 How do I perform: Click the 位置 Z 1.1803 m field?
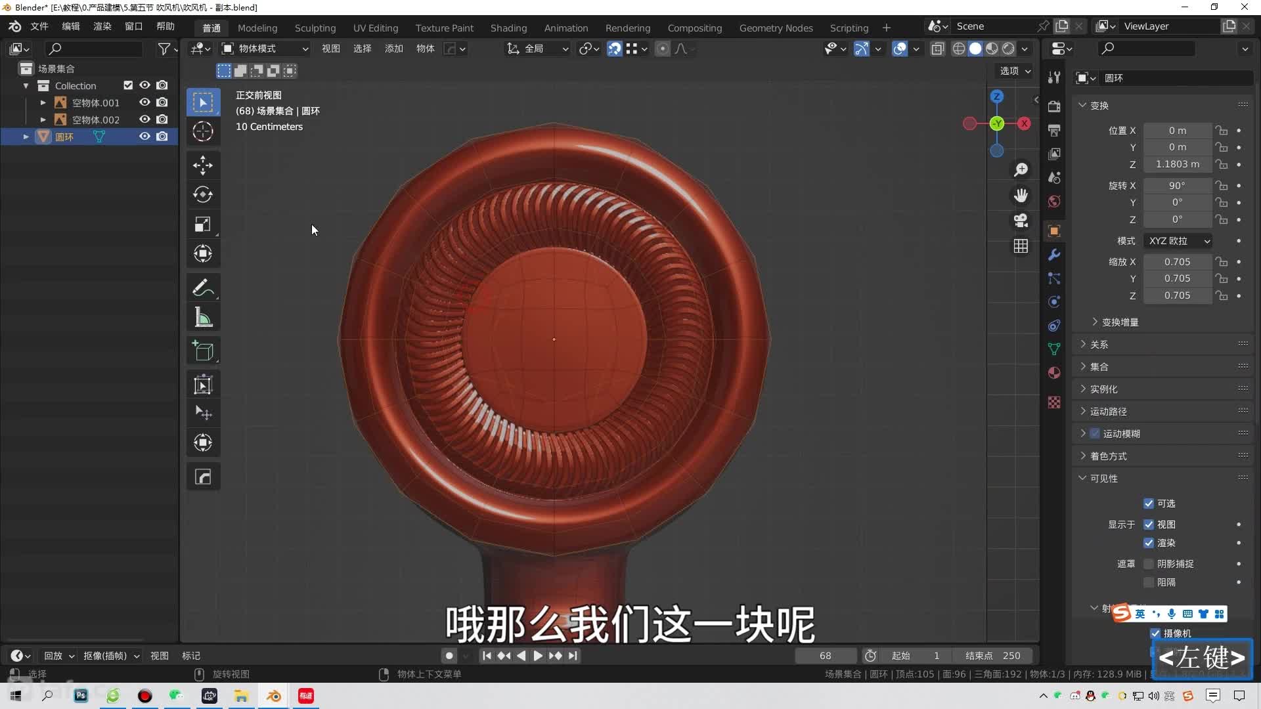1178,164
